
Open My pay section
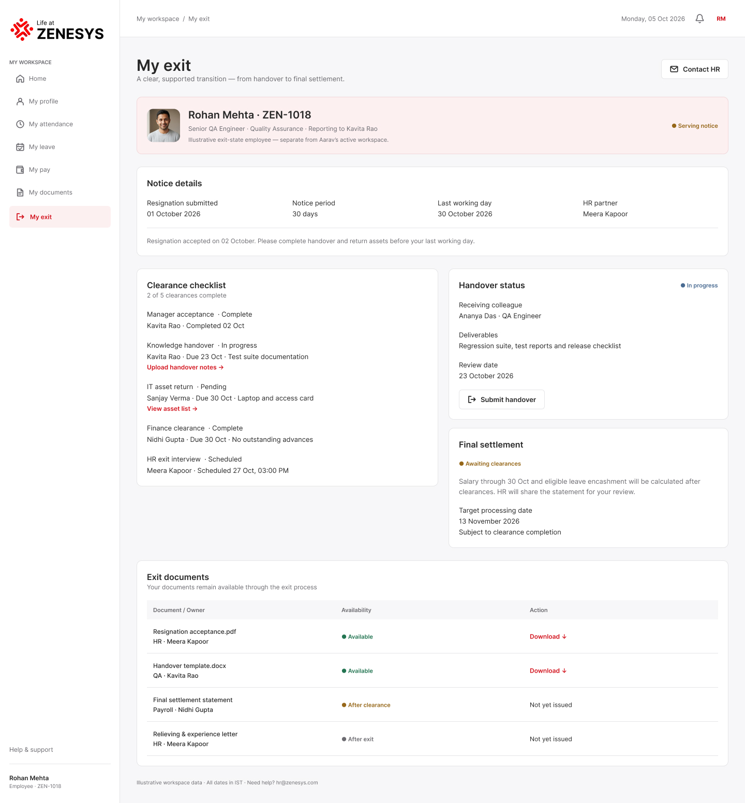[60, 170]
